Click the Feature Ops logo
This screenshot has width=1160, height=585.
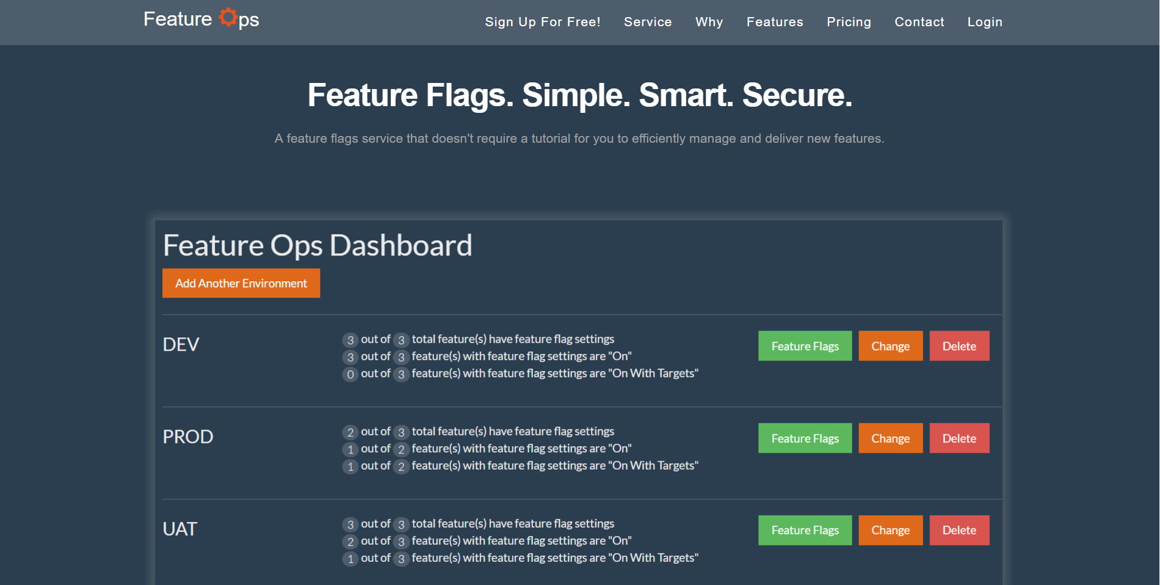pos(201,19)
